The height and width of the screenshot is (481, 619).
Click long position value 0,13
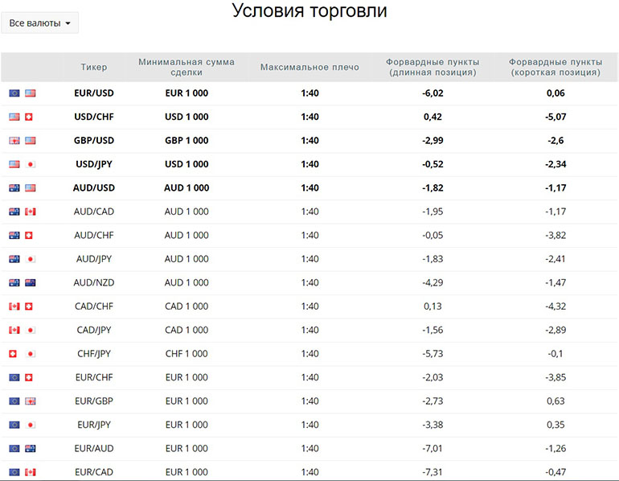(x=432, y=306)
